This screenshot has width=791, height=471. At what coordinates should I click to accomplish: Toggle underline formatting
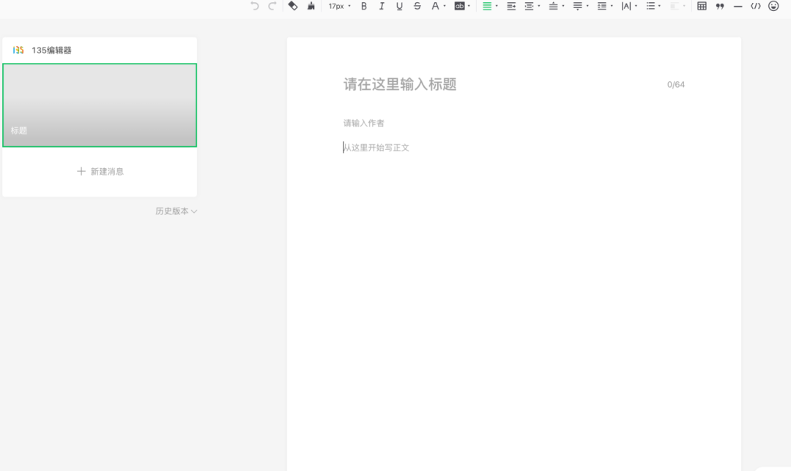[x=399, y=6]
